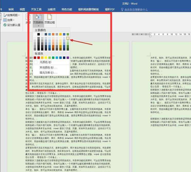191x172 pixels.
Task: Click the lightbulb Tell Me icon
Action: tap(122, 10)
